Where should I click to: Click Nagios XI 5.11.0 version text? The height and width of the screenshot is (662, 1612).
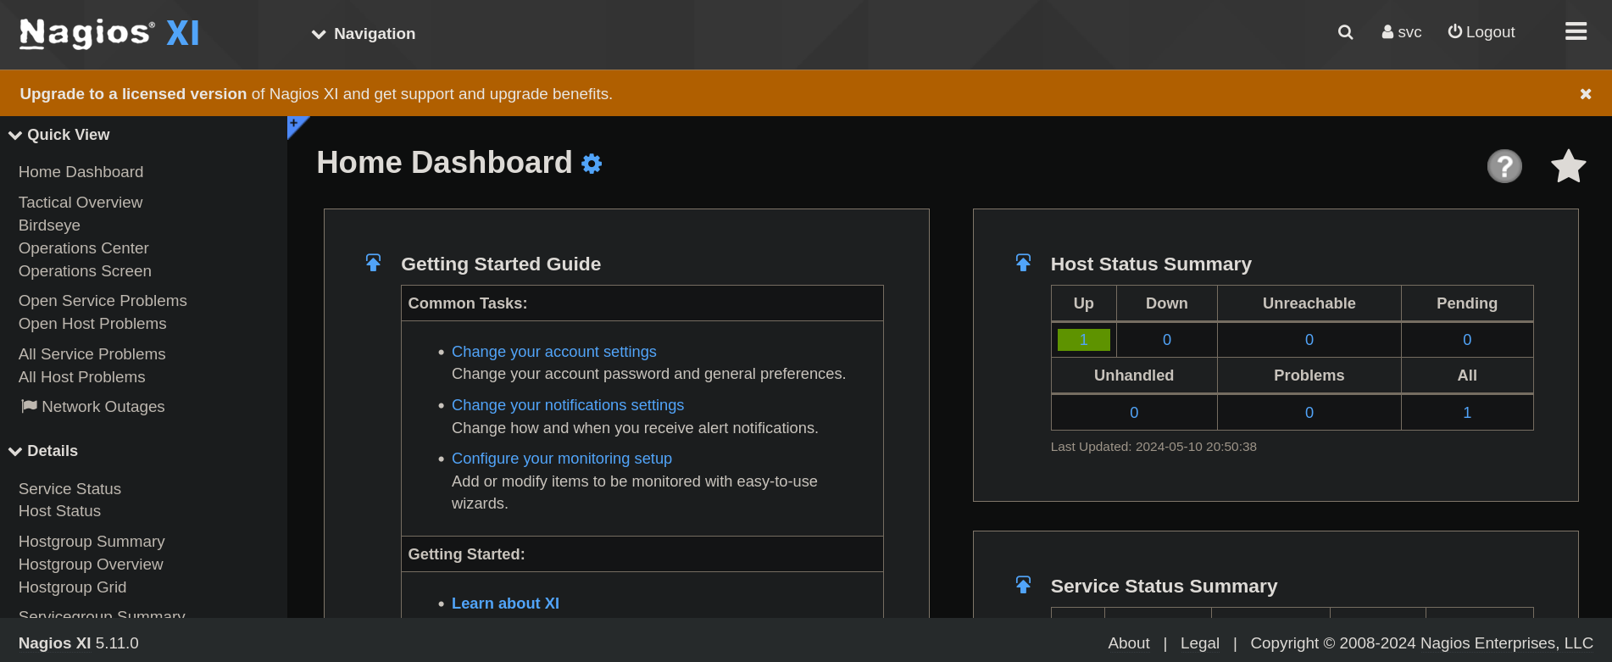coord(79,643)
